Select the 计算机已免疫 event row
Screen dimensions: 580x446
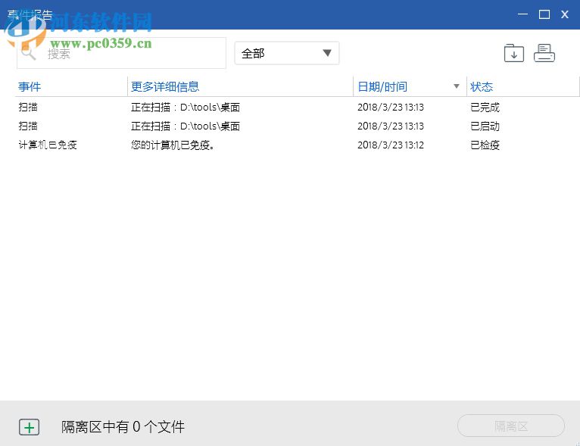coord(297,145)
